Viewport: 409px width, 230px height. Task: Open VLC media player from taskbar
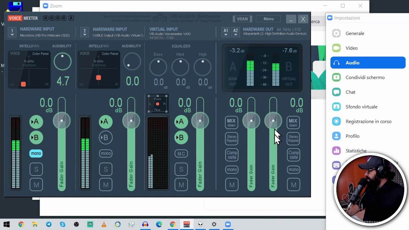[104, 224]
